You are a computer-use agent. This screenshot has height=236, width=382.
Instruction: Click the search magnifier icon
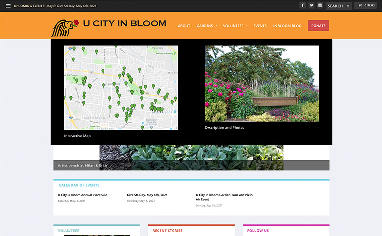coord(348,6)
